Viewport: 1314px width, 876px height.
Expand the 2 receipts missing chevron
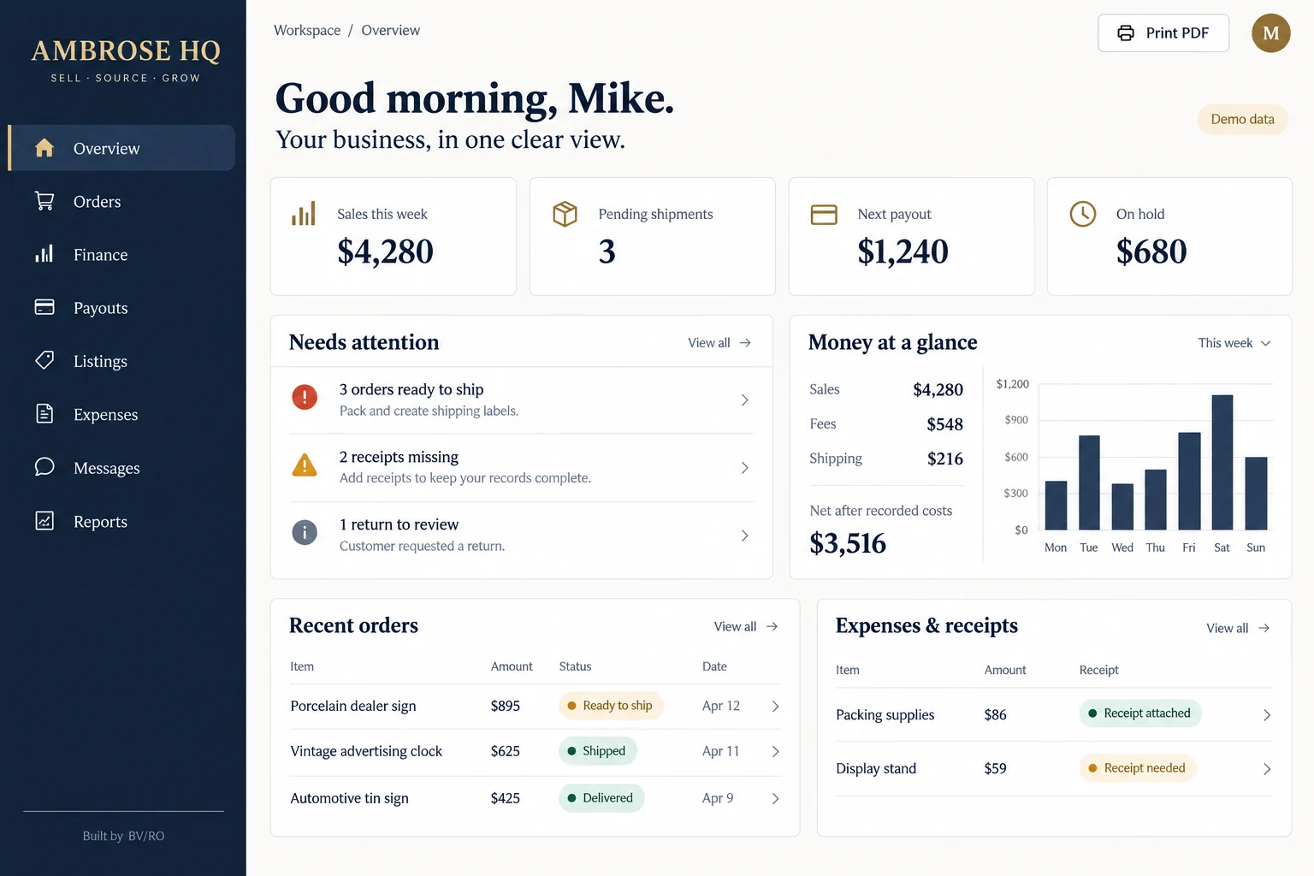click(745, 467)
